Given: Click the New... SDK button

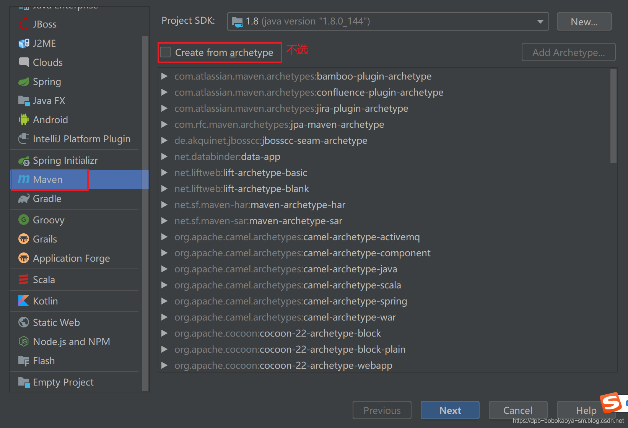Looking at the screenshot, I should (584, 21).
